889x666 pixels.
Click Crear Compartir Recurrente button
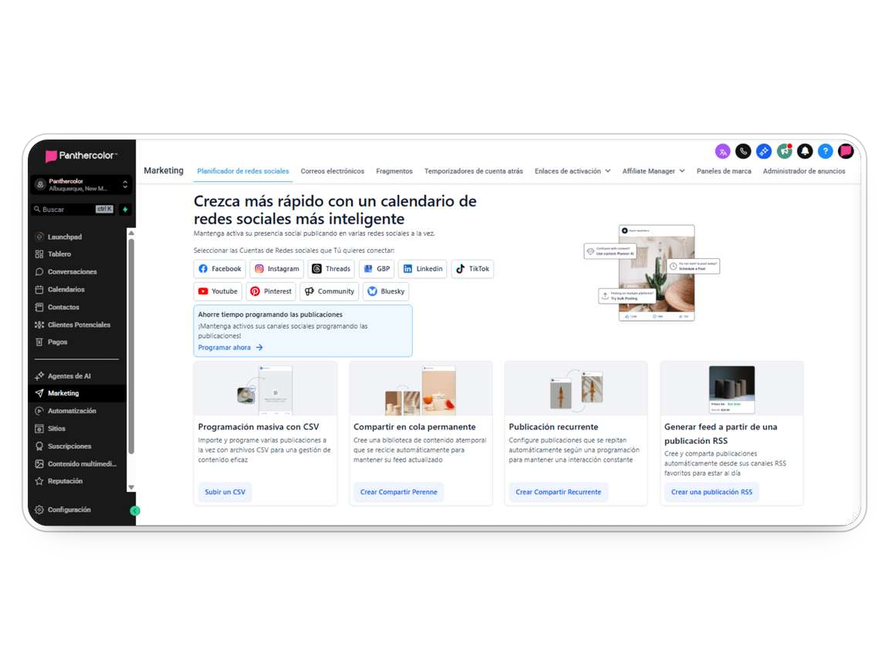pos(559,492)
